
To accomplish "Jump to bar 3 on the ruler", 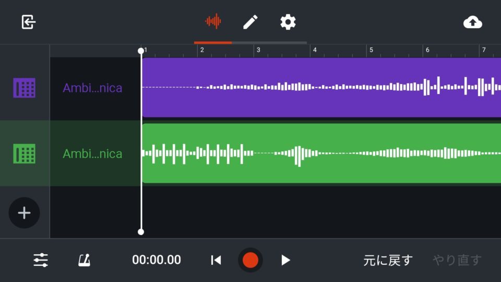I will [x=258, y=50].
